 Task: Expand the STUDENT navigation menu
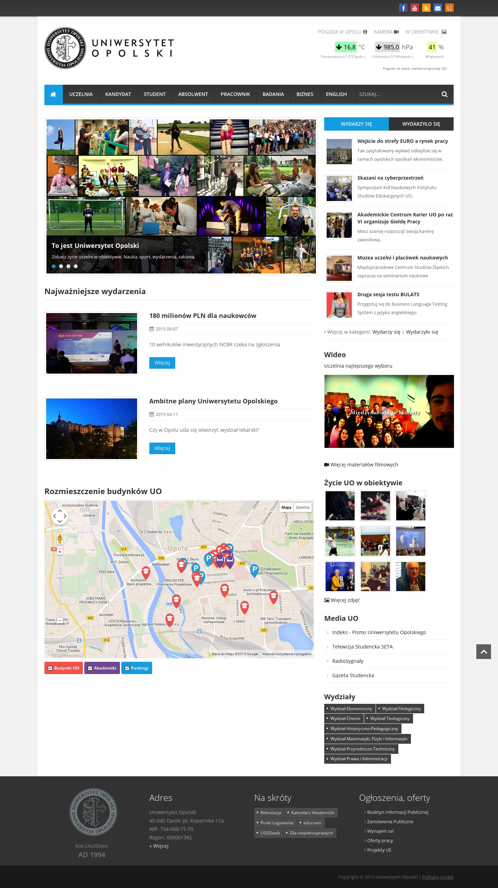[155, 94]
